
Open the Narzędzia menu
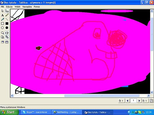pos(27,7)
